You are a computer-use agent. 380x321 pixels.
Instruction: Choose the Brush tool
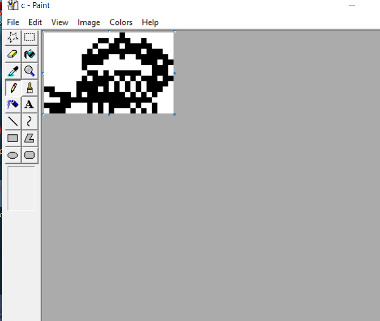point(30,87)
